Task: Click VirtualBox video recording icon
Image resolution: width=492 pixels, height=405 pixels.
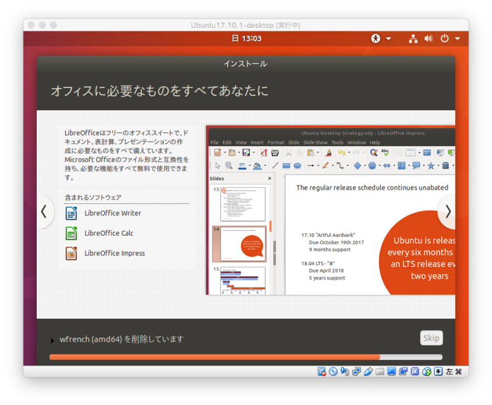Action: tap(403, 372)
